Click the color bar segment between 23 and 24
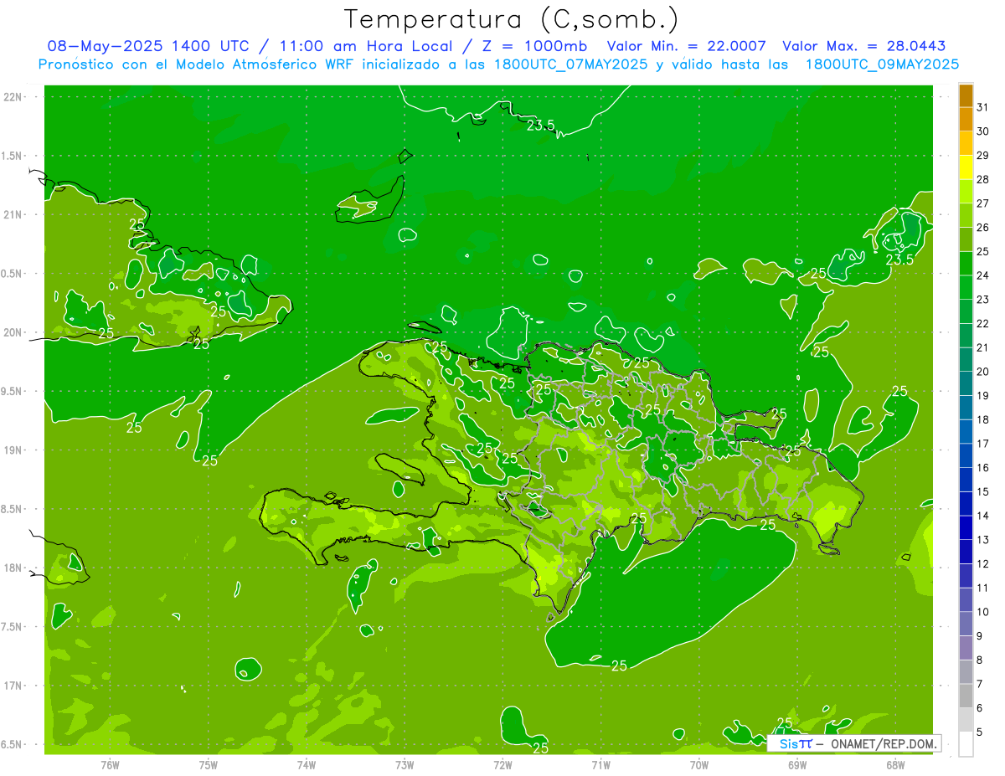 pyautogui.click(x=966, y=288)
